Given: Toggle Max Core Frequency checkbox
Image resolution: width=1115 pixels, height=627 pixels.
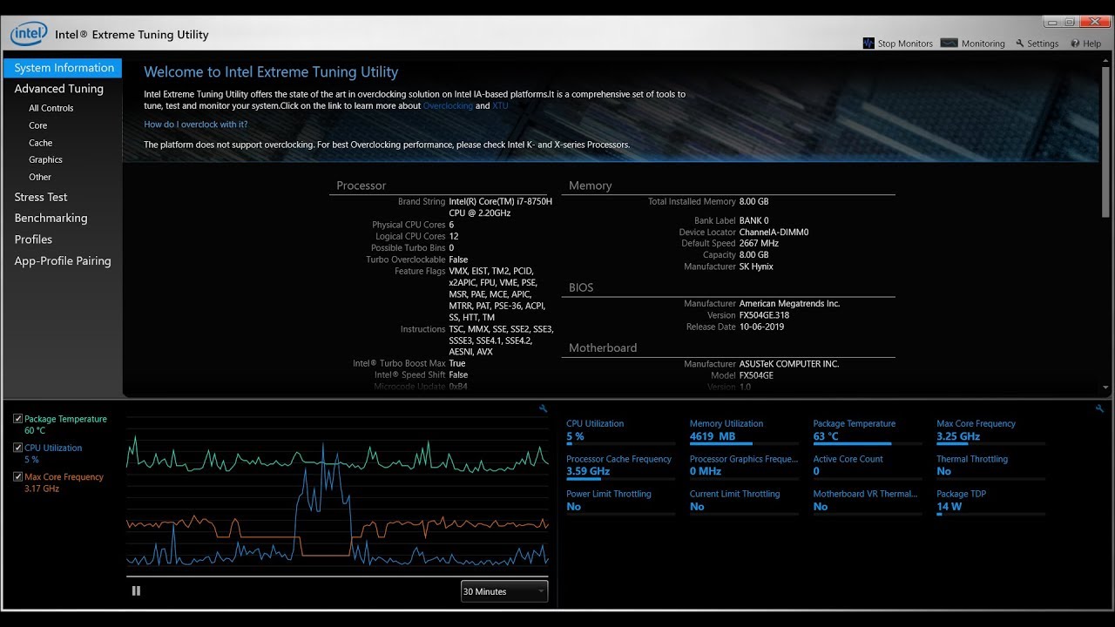Looking at the screenshot, I should (18, 476).
